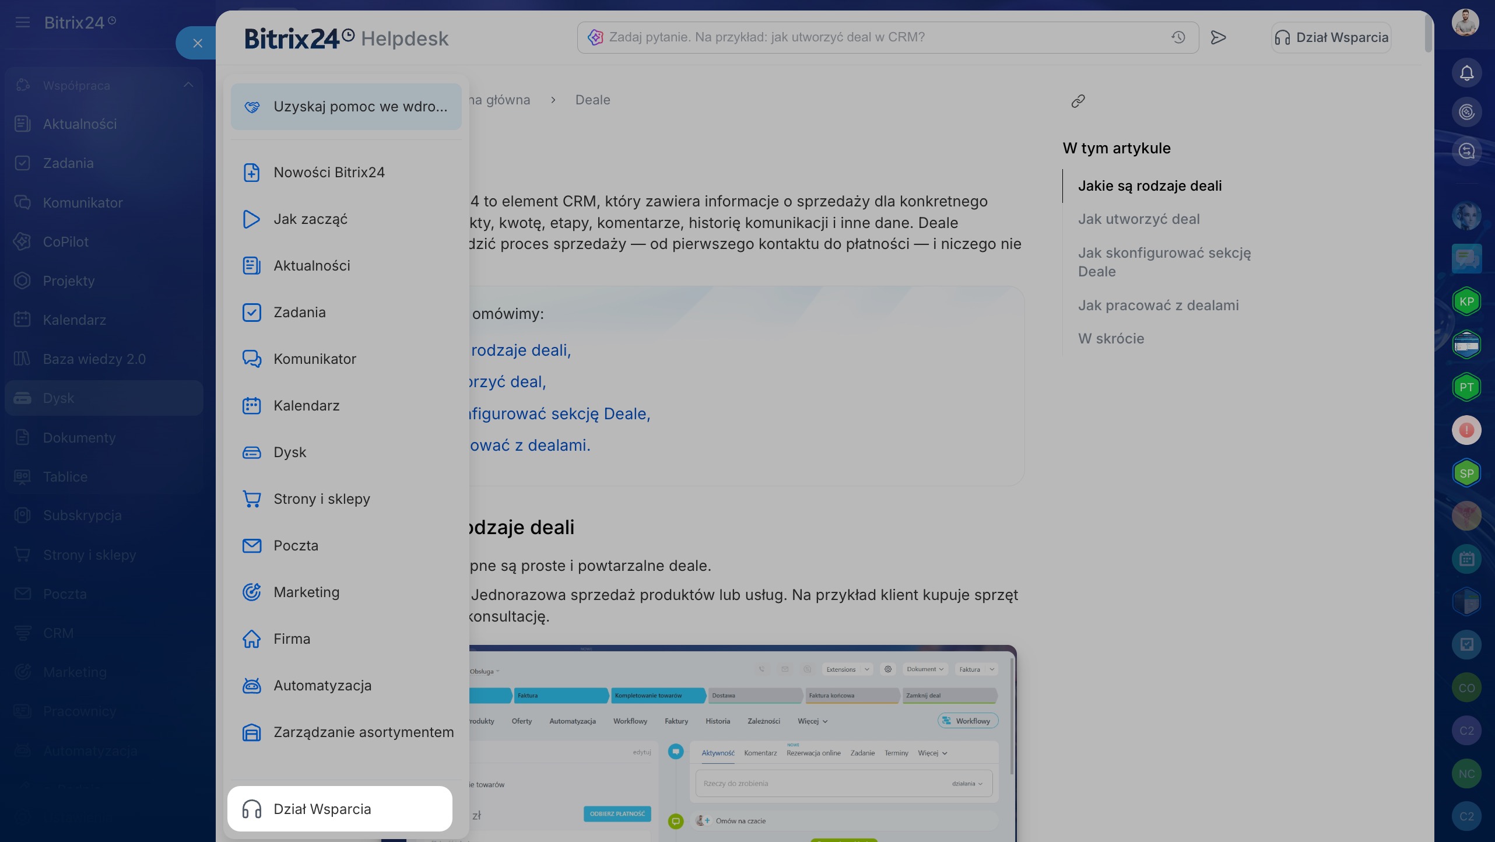Open the hamburger menu next to Bitrix24 logo
The image size is (1495, 842).
point(23,23)
